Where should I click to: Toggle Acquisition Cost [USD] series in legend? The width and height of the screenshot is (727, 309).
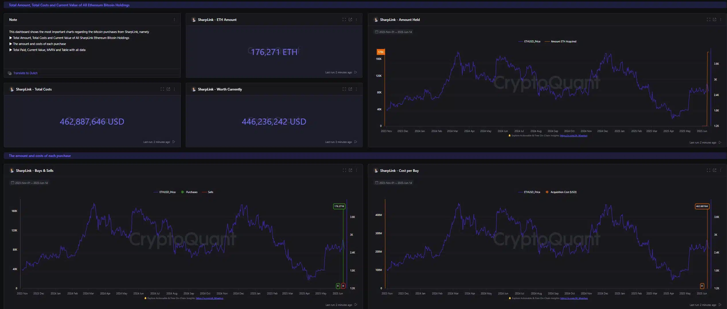point(561,192)
